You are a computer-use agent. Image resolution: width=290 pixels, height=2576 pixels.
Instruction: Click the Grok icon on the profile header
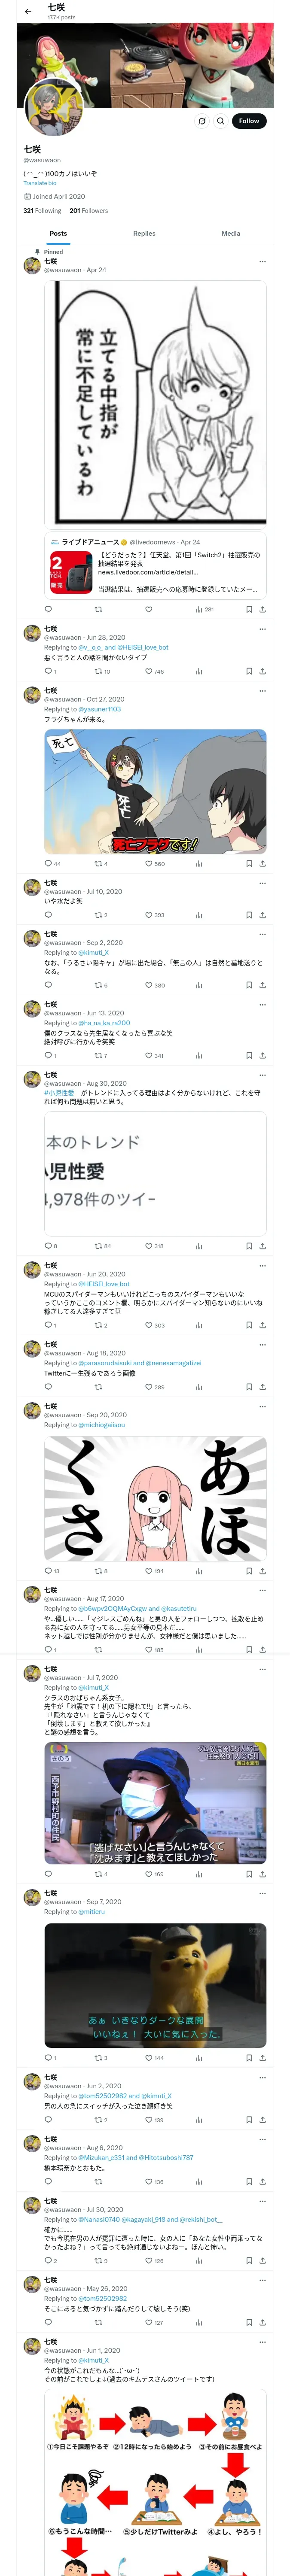click(x=202, y=121)
